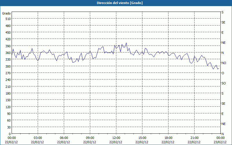Click the 21:00 time axis label

(x=194, y=138)
